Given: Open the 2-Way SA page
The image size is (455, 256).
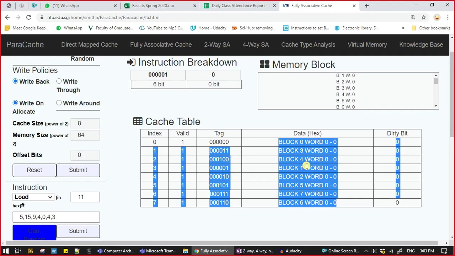Looking at the screenshot, I should pos(217,44).
